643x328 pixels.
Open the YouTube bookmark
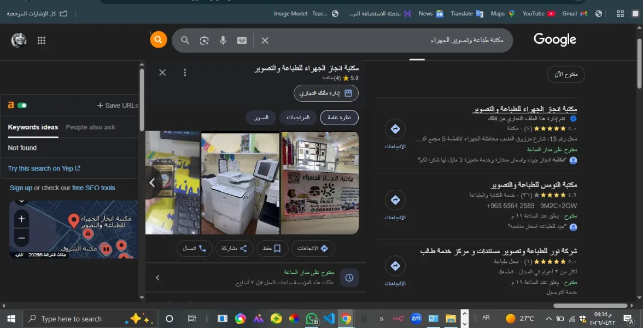click(x=539, y=14)
